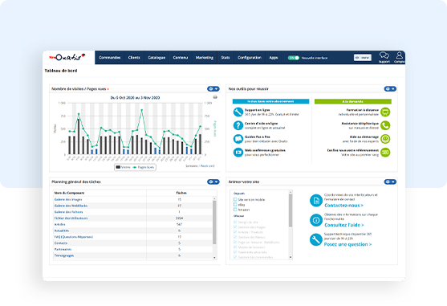Open settings dropdown of Planning général des tâches widget
This screenshot has height=306, width=447.
tap(213, 182)
